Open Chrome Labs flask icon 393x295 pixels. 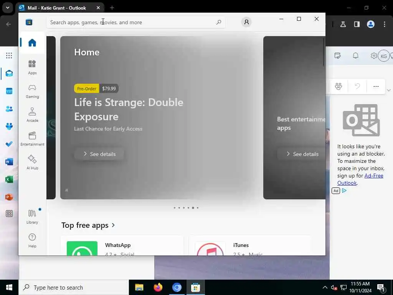point(343,24)
